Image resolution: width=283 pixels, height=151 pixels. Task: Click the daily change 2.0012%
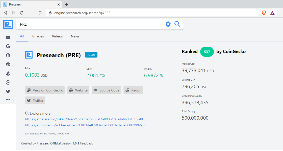click(96, 75)
